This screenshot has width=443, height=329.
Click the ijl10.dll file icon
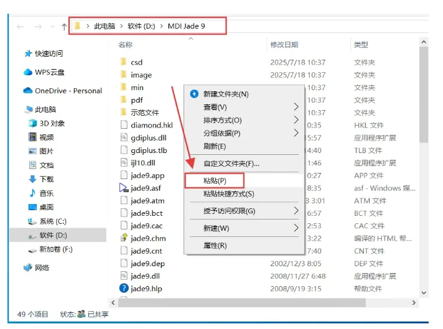pos(124,162)
